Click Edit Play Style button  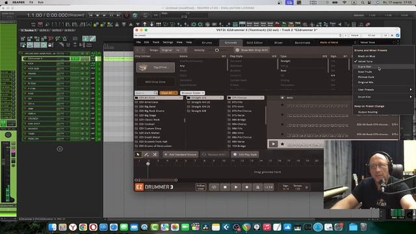coord(245,155)
